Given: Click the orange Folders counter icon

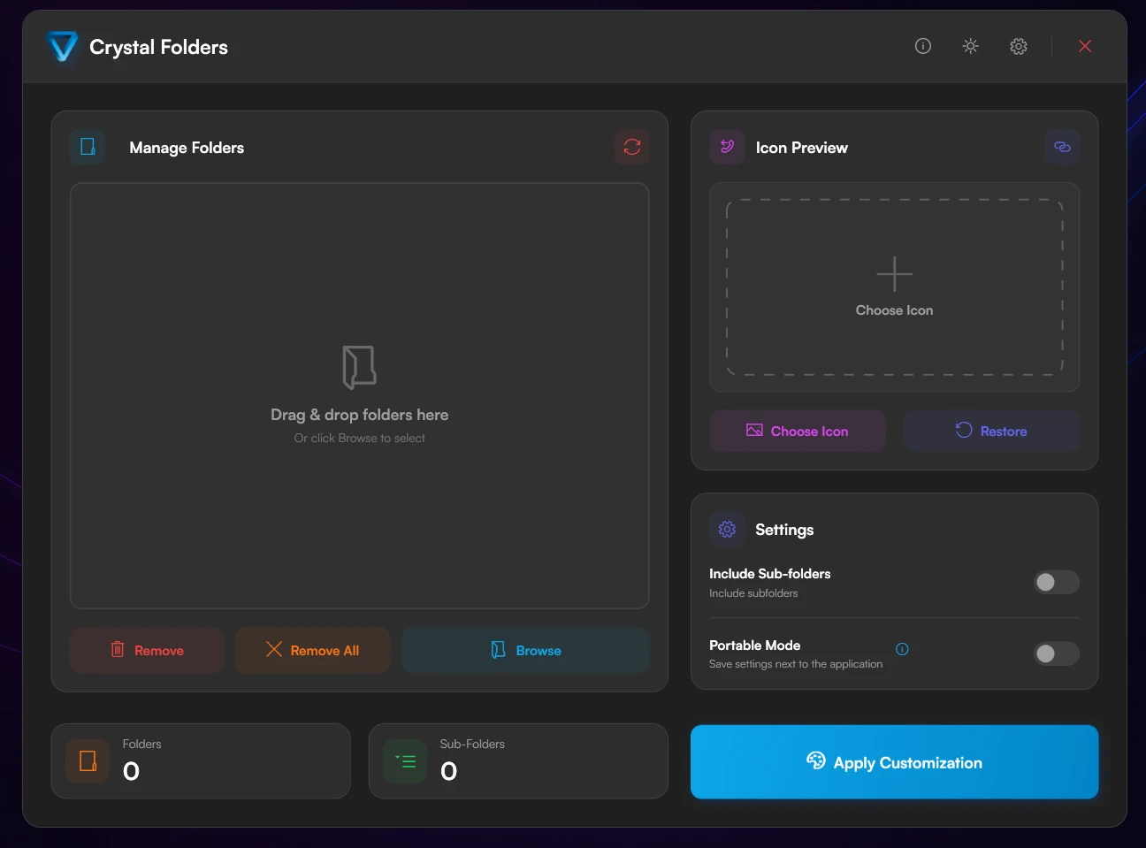Looking at the screenshot, I should pos(88,761).
